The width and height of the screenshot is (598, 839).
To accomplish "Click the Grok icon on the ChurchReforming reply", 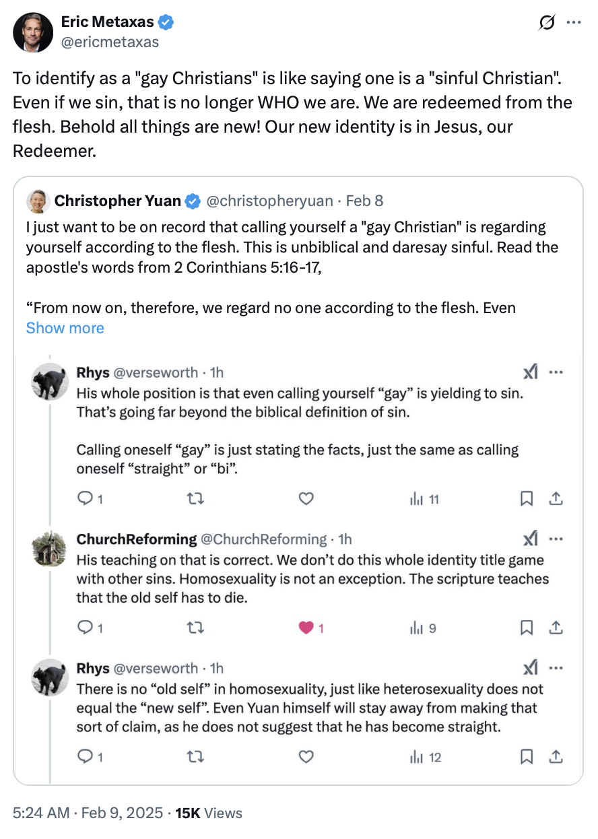I will click(x=531, y=539).
